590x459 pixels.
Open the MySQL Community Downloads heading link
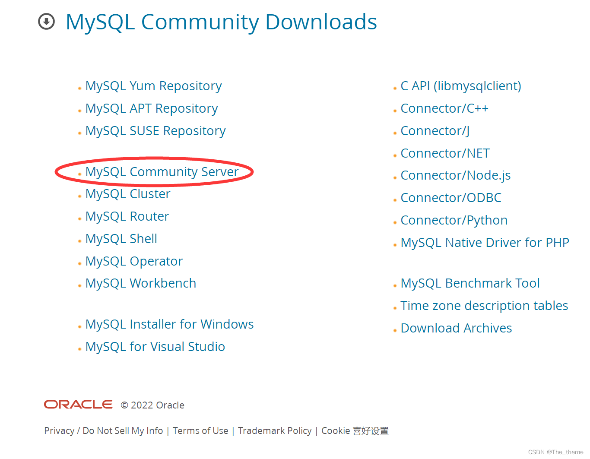coord(221,22)
